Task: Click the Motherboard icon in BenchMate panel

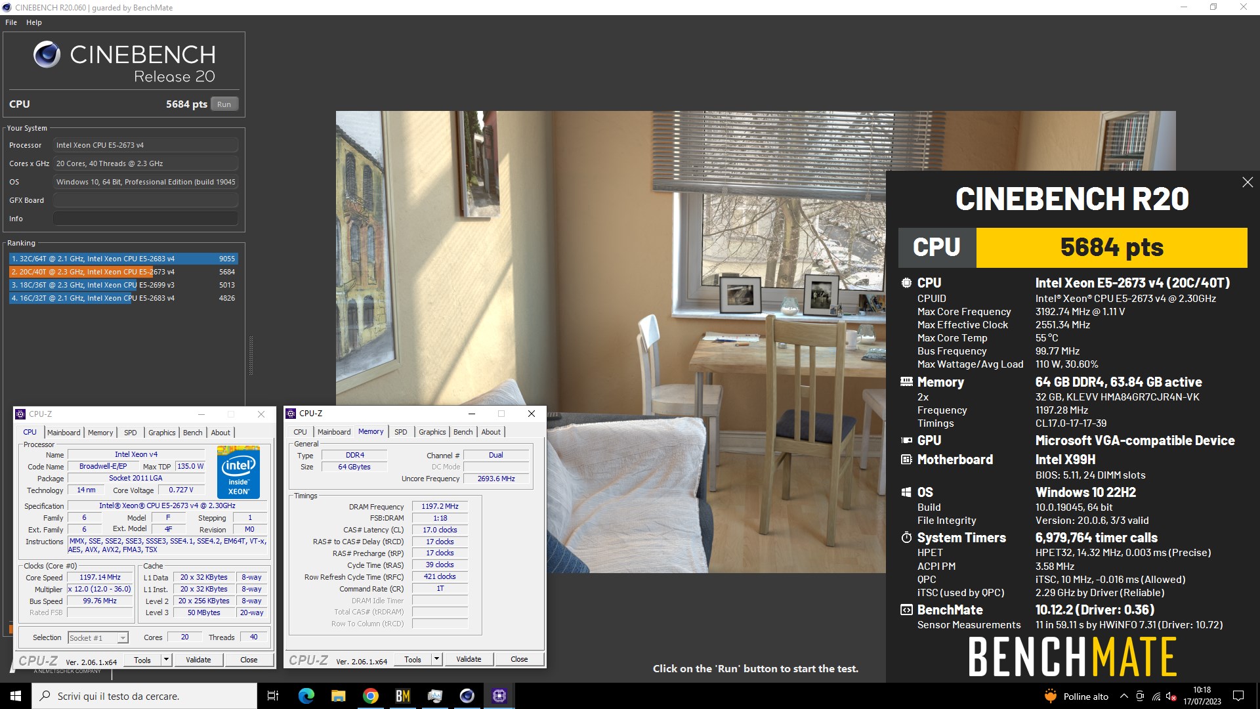Action: (x=906, y=460)
